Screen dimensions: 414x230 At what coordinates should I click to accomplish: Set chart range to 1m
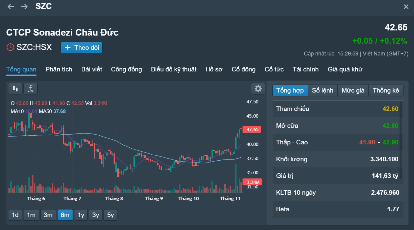[31, 215]
